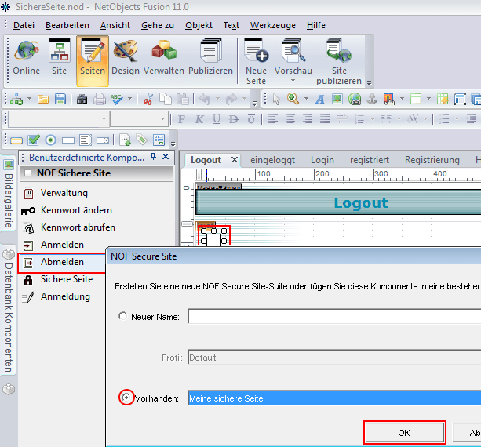Viewport: 481px width, 447px height.
Task: Open Vorschau dropdown arrow
Action: click(x=293, y=80)
